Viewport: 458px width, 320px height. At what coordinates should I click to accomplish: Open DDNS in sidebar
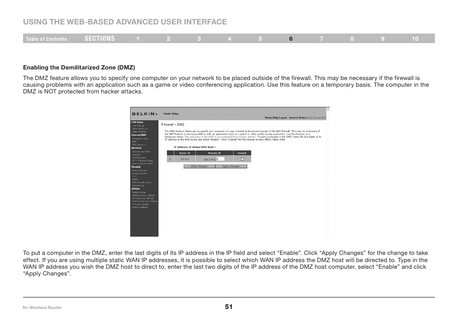coord(134,179)
